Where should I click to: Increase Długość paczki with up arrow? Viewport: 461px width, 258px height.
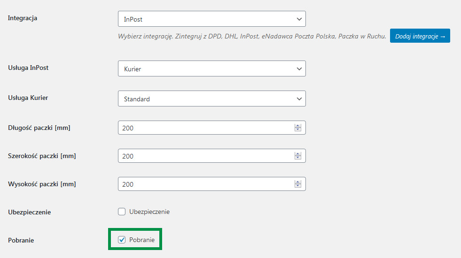(298, 126)
